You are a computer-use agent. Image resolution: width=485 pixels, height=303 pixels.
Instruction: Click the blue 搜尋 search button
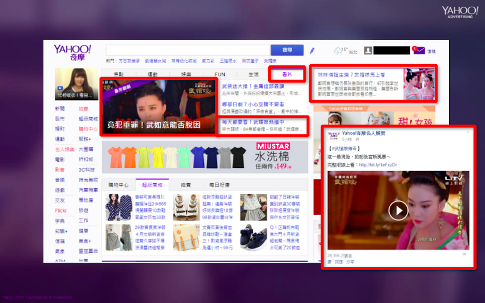287,50
